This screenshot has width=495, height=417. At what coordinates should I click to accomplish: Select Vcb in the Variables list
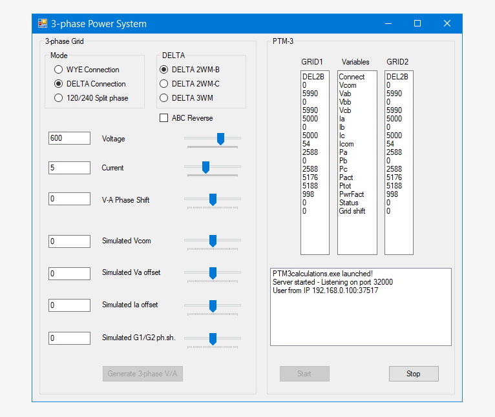pyautogui.click(x=345, y=110)
